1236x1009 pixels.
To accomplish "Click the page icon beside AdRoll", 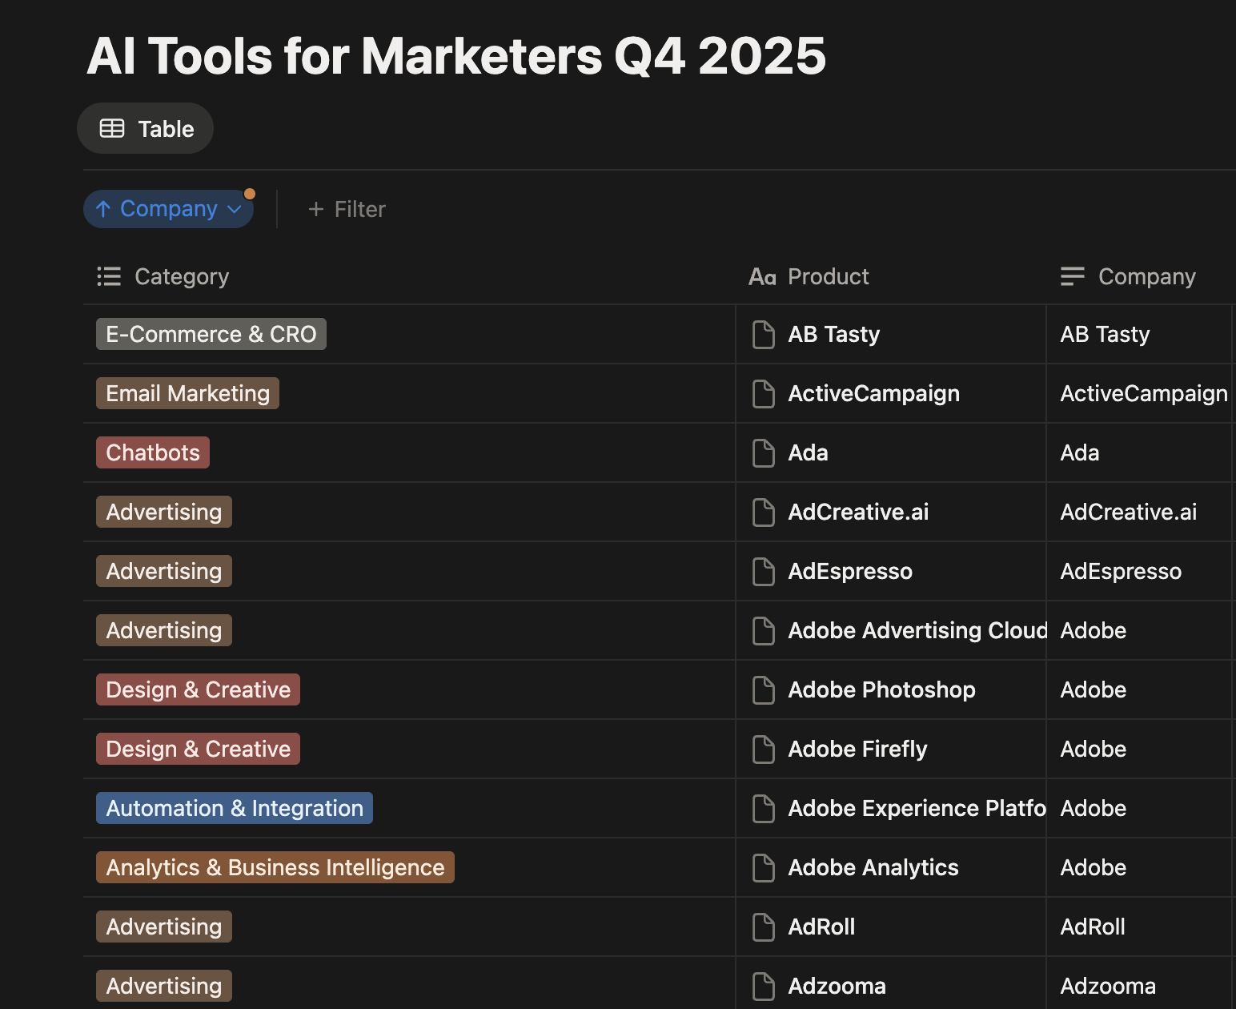I will (x=762, y=927).
